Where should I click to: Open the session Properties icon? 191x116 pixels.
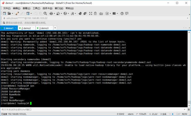pos(28,14)
